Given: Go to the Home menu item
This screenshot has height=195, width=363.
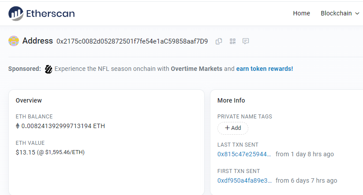Looking at the screenshot, I should tap(301, 13).
